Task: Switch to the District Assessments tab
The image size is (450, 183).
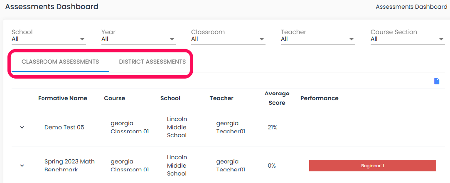Action: (152, 62)
